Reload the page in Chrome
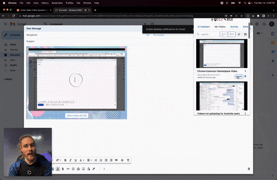This screenshot has height=180, width=277. pos(13,16)
